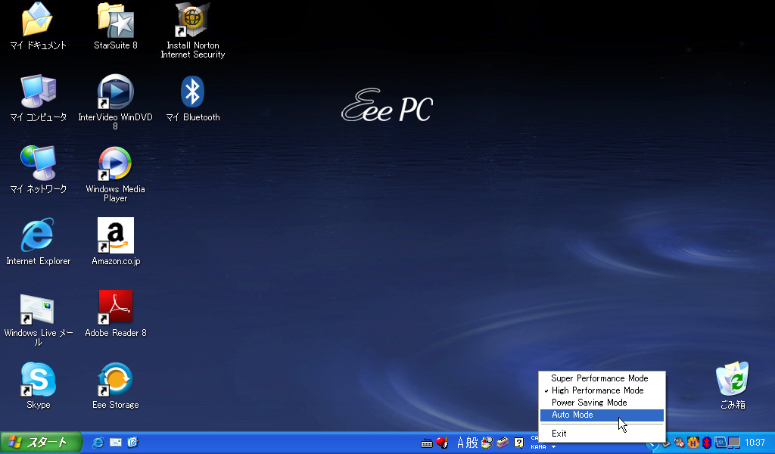Click the IME paint palette icon
This screenshot has height=454, width=775.
click(x=487, y=443)
